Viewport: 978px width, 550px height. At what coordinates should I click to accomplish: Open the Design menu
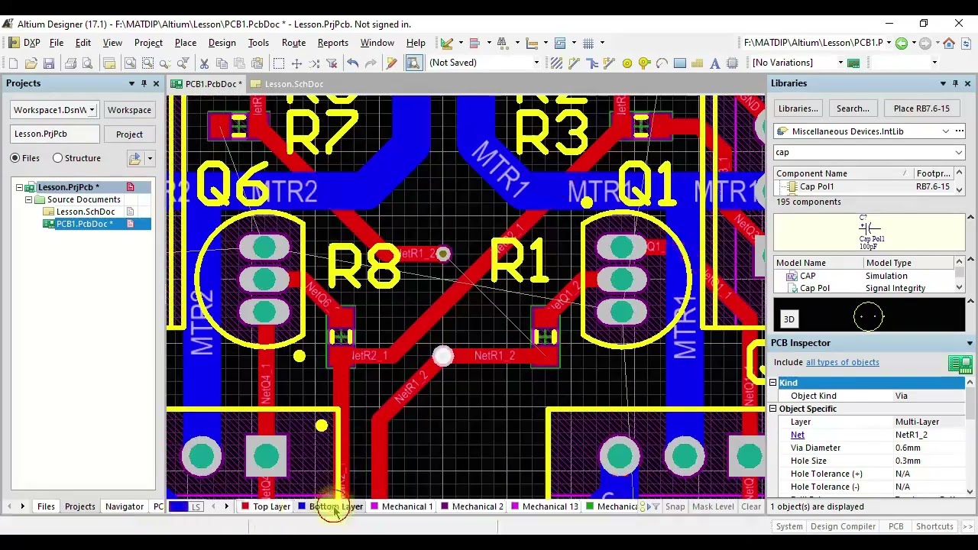[222, 43]
